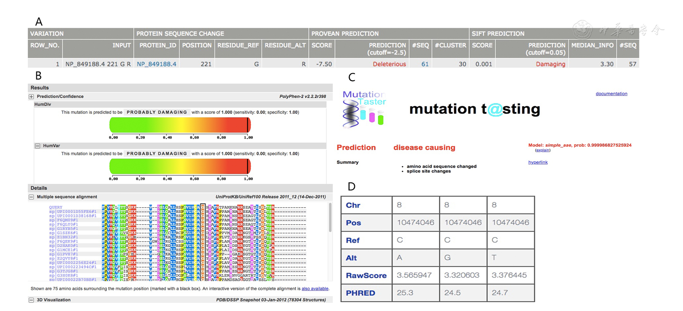Open the MutationTaster documentation link
The width and height of the screenshot is (683, 311).
(x=611, y=94)
